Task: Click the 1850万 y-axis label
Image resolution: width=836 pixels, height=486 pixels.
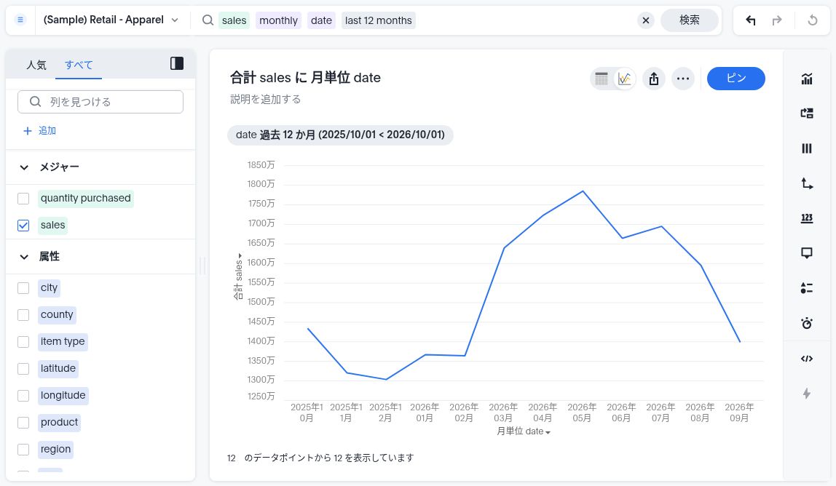Action: (261, 165)
